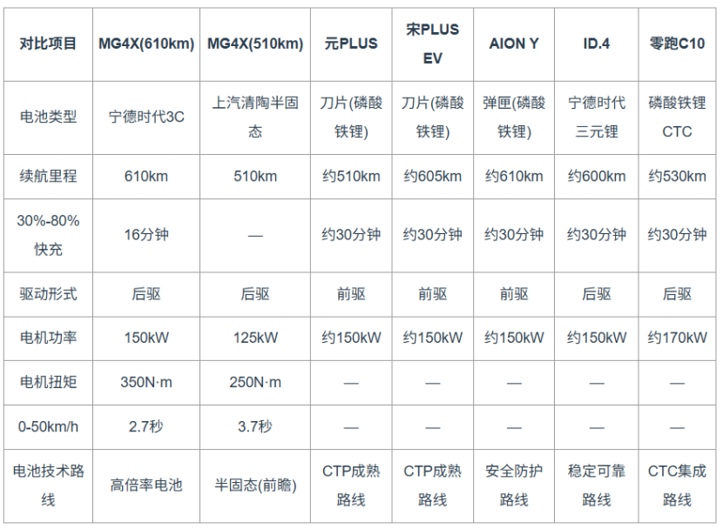Click the 150kW motor power cell for MG4X(610km)
The height and width of the screenshot is (529, 723).
pyautogui.click(x=146, y=338)
